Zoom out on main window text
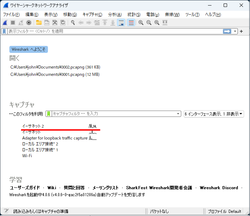 [x=149, y=23]
